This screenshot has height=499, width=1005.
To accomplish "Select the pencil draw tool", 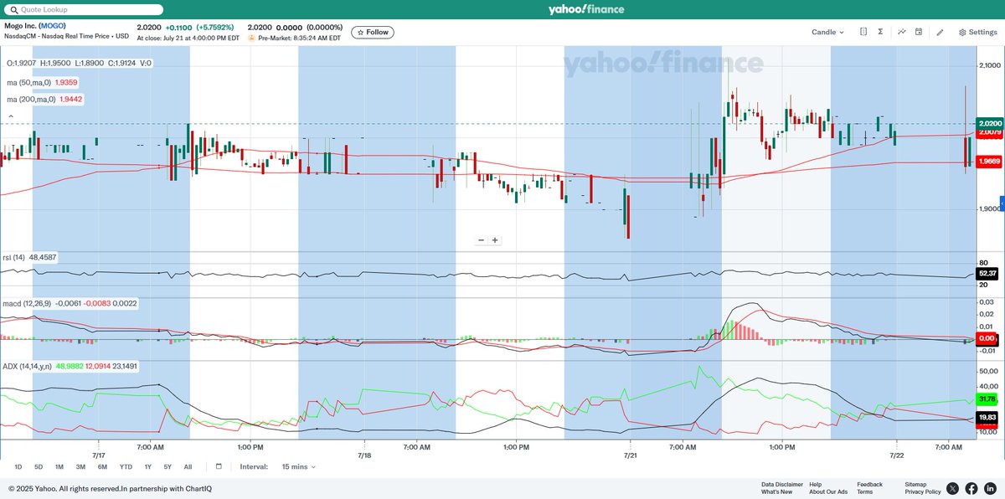I will click(940, 32).
